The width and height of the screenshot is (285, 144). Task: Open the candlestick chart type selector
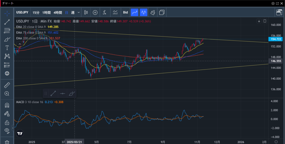tap(86, 12)
